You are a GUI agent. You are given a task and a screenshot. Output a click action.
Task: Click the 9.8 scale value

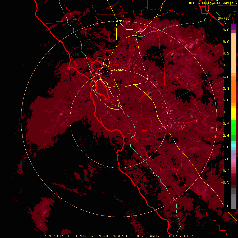click(226, 30)
